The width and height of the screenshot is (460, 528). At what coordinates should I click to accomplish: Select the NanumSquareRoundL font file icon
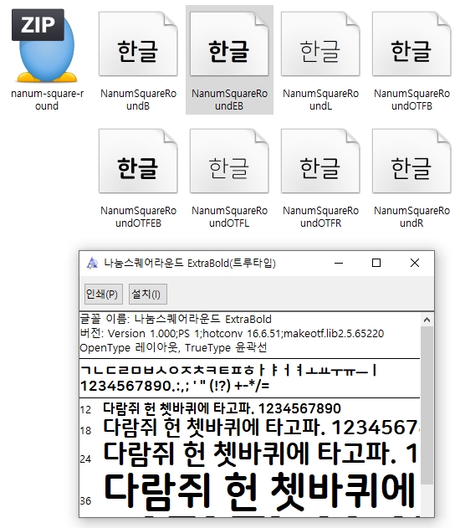coord(320,44)
